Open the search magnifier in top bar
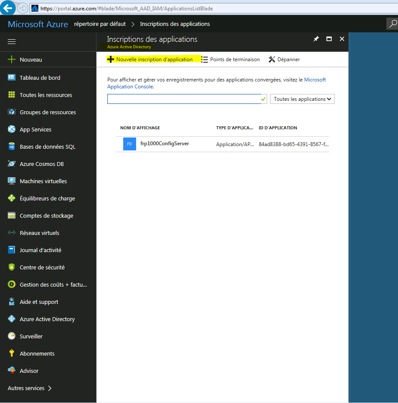Image resolution: width=398 pixels, height=403 pixels. coord(392,24)
